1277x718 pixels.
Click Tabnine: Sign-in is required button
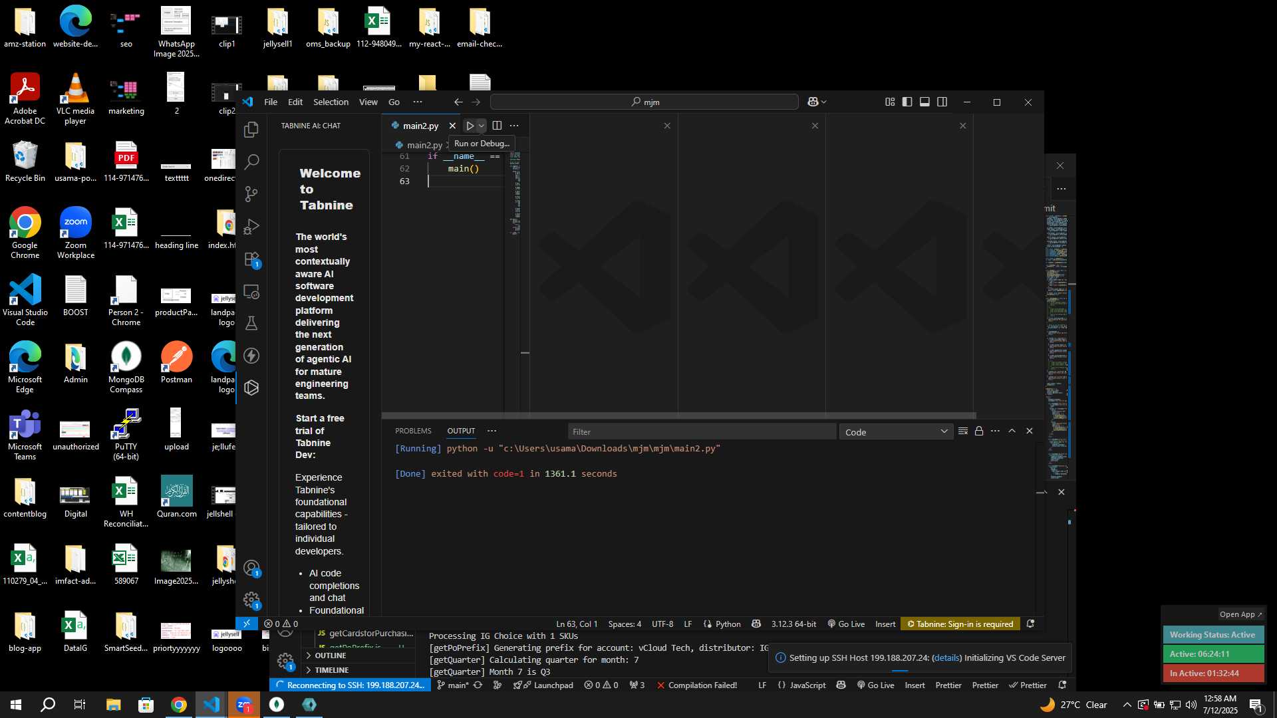[x=960, y=624]
